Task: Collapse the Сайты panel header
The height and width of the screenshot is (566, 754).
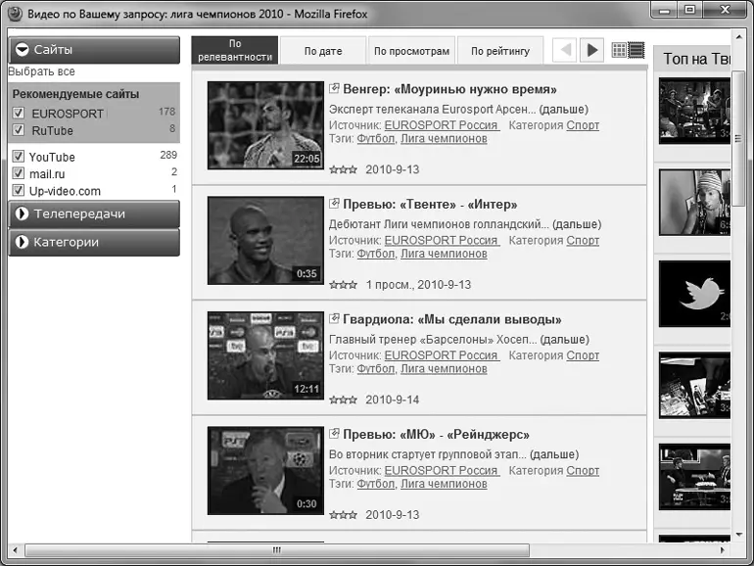Action: coord(94,50)
